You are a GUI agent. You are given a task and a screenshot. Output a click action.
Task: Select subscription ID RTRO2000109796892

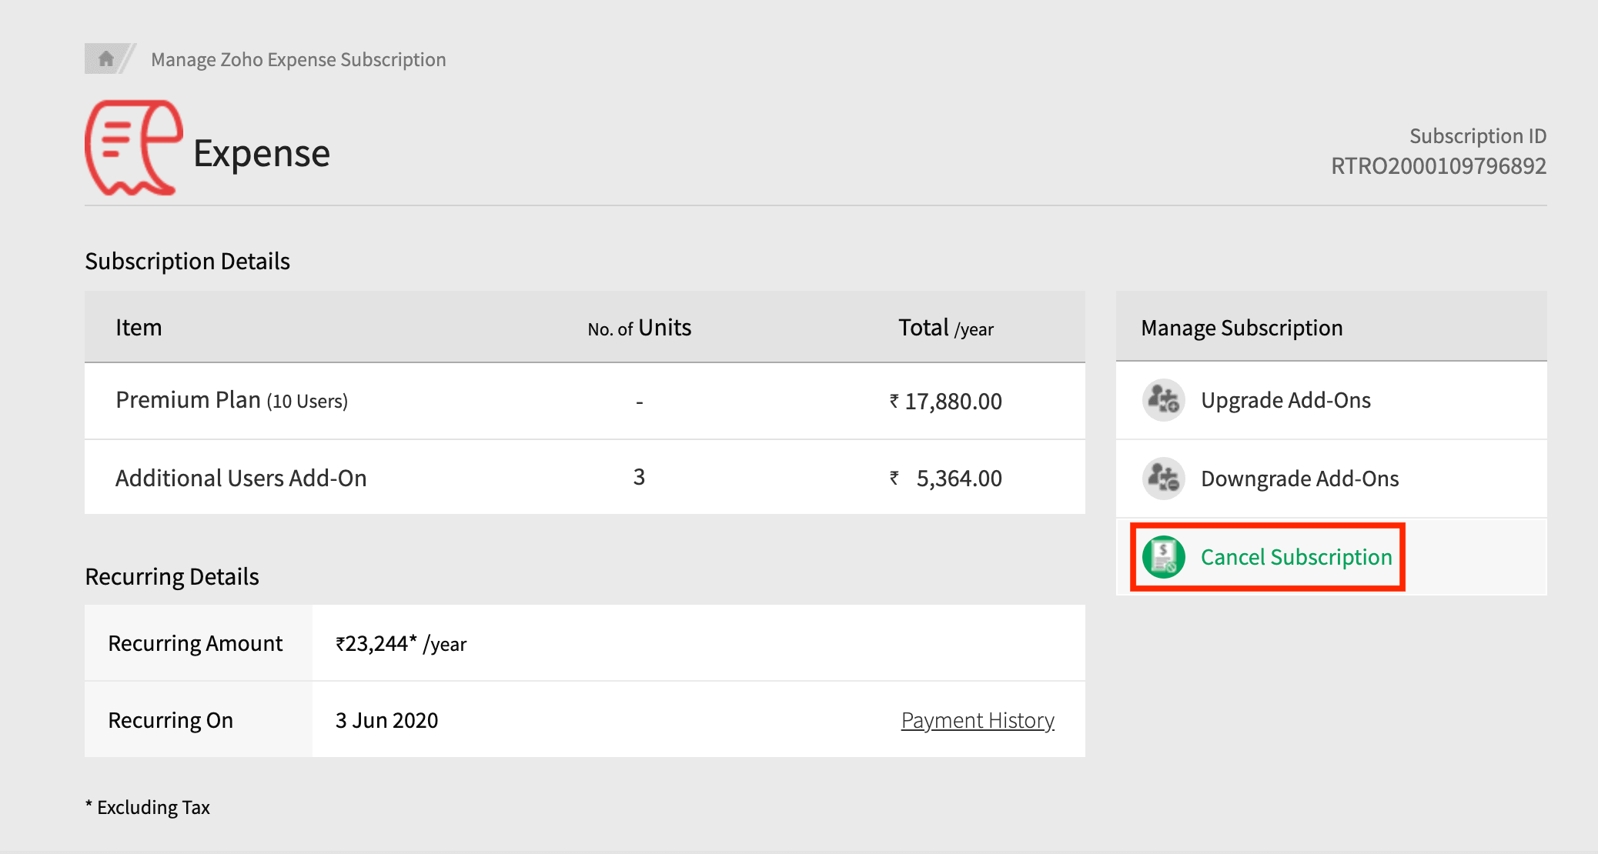point(1439,165)
